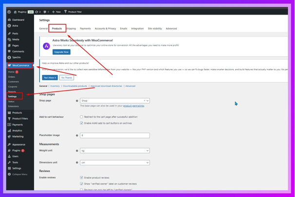Switch to the Products settings tab
Viewport: 295px width, 197px height.
(x=57, y=29)
